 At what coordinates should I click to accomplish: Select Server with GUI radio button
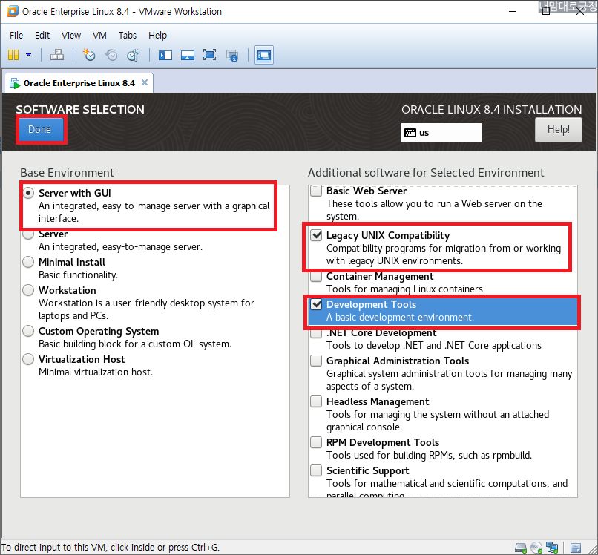coord(28,193)
